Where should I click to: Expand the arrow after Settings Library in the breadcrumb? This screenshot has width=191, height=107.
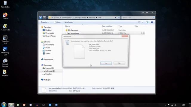(x=87, y=18)
